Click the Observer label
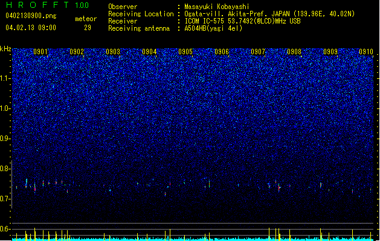 click(x=123, y=7)
